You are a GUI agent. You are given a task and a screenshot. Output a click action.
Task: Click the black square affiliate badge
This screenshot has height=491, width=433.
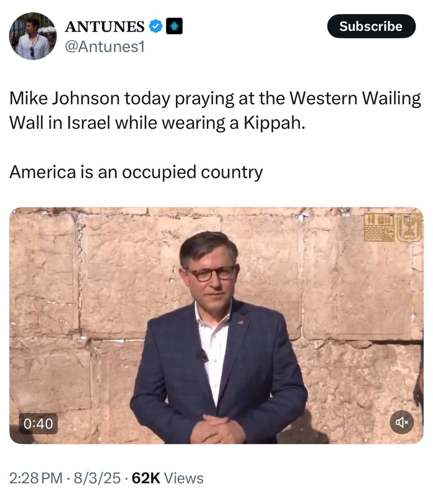(174, 26)
